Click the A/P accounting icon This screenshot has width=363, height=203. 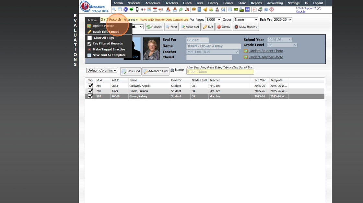tap(247, 9)
